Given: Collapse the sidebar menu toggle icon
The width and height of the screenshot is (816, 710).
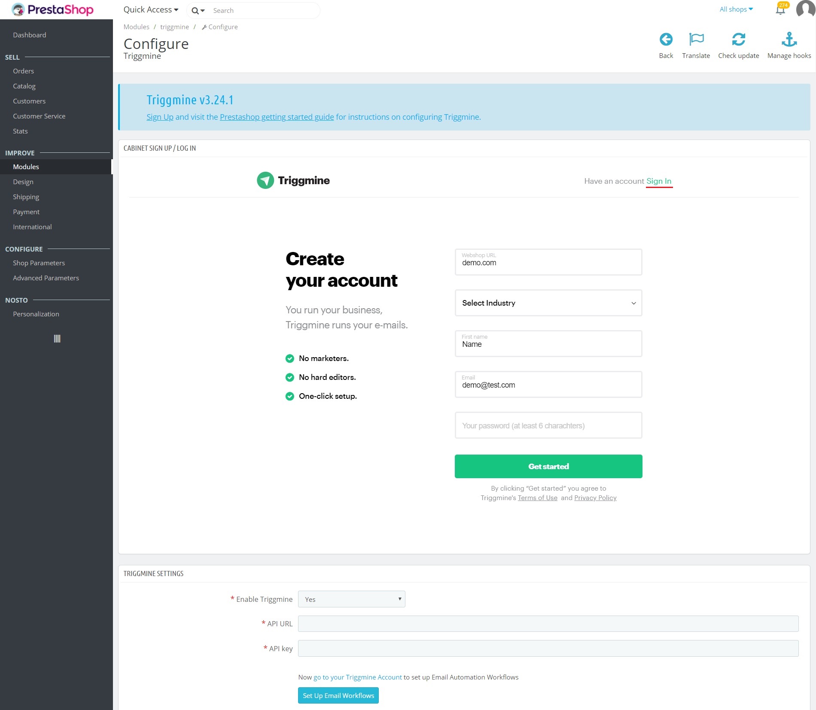Looking at the screenshot, I should (x=57, y=339).
